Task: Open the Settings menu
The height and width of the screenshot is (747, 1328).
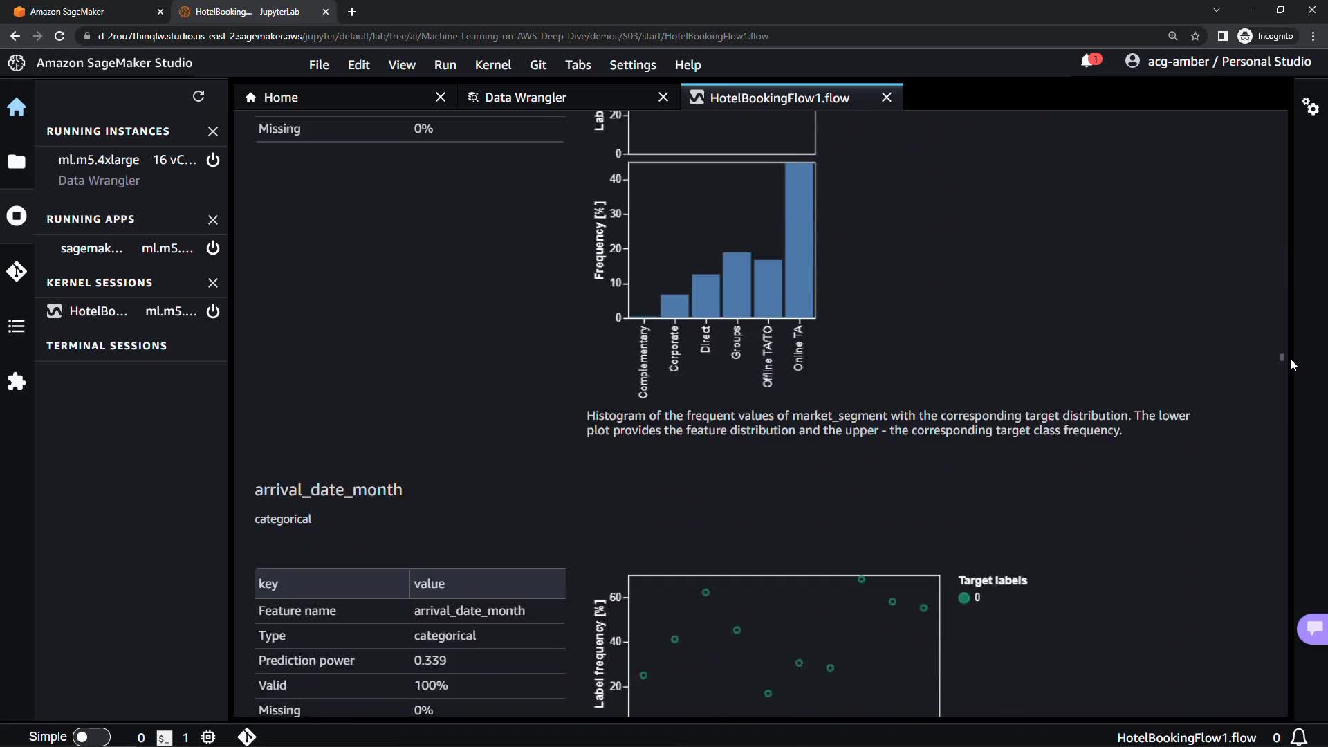Action: pos(632,64)
